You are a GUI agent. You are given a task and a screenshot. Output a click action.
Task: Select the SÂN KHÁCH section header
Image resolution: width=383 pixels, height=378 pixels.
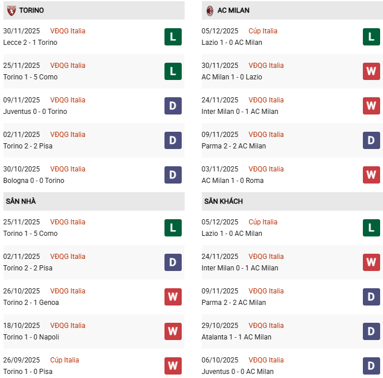coord(223,201)
